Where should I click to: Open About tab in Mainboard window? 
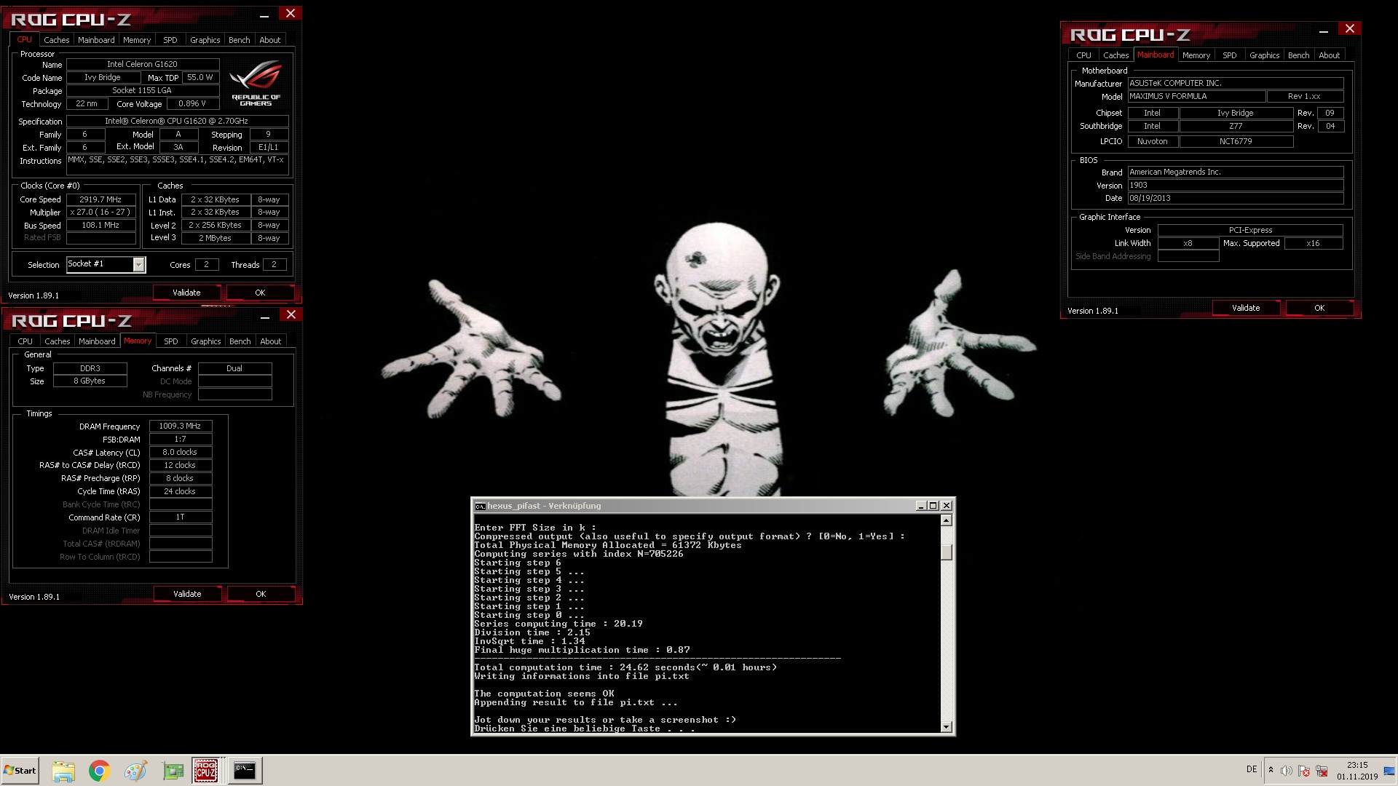(x=1329, y=55)
